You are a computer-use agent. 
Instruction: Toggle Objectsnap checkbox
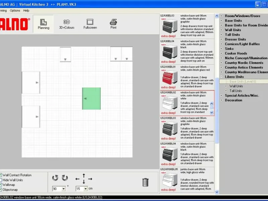pos(1,190)
